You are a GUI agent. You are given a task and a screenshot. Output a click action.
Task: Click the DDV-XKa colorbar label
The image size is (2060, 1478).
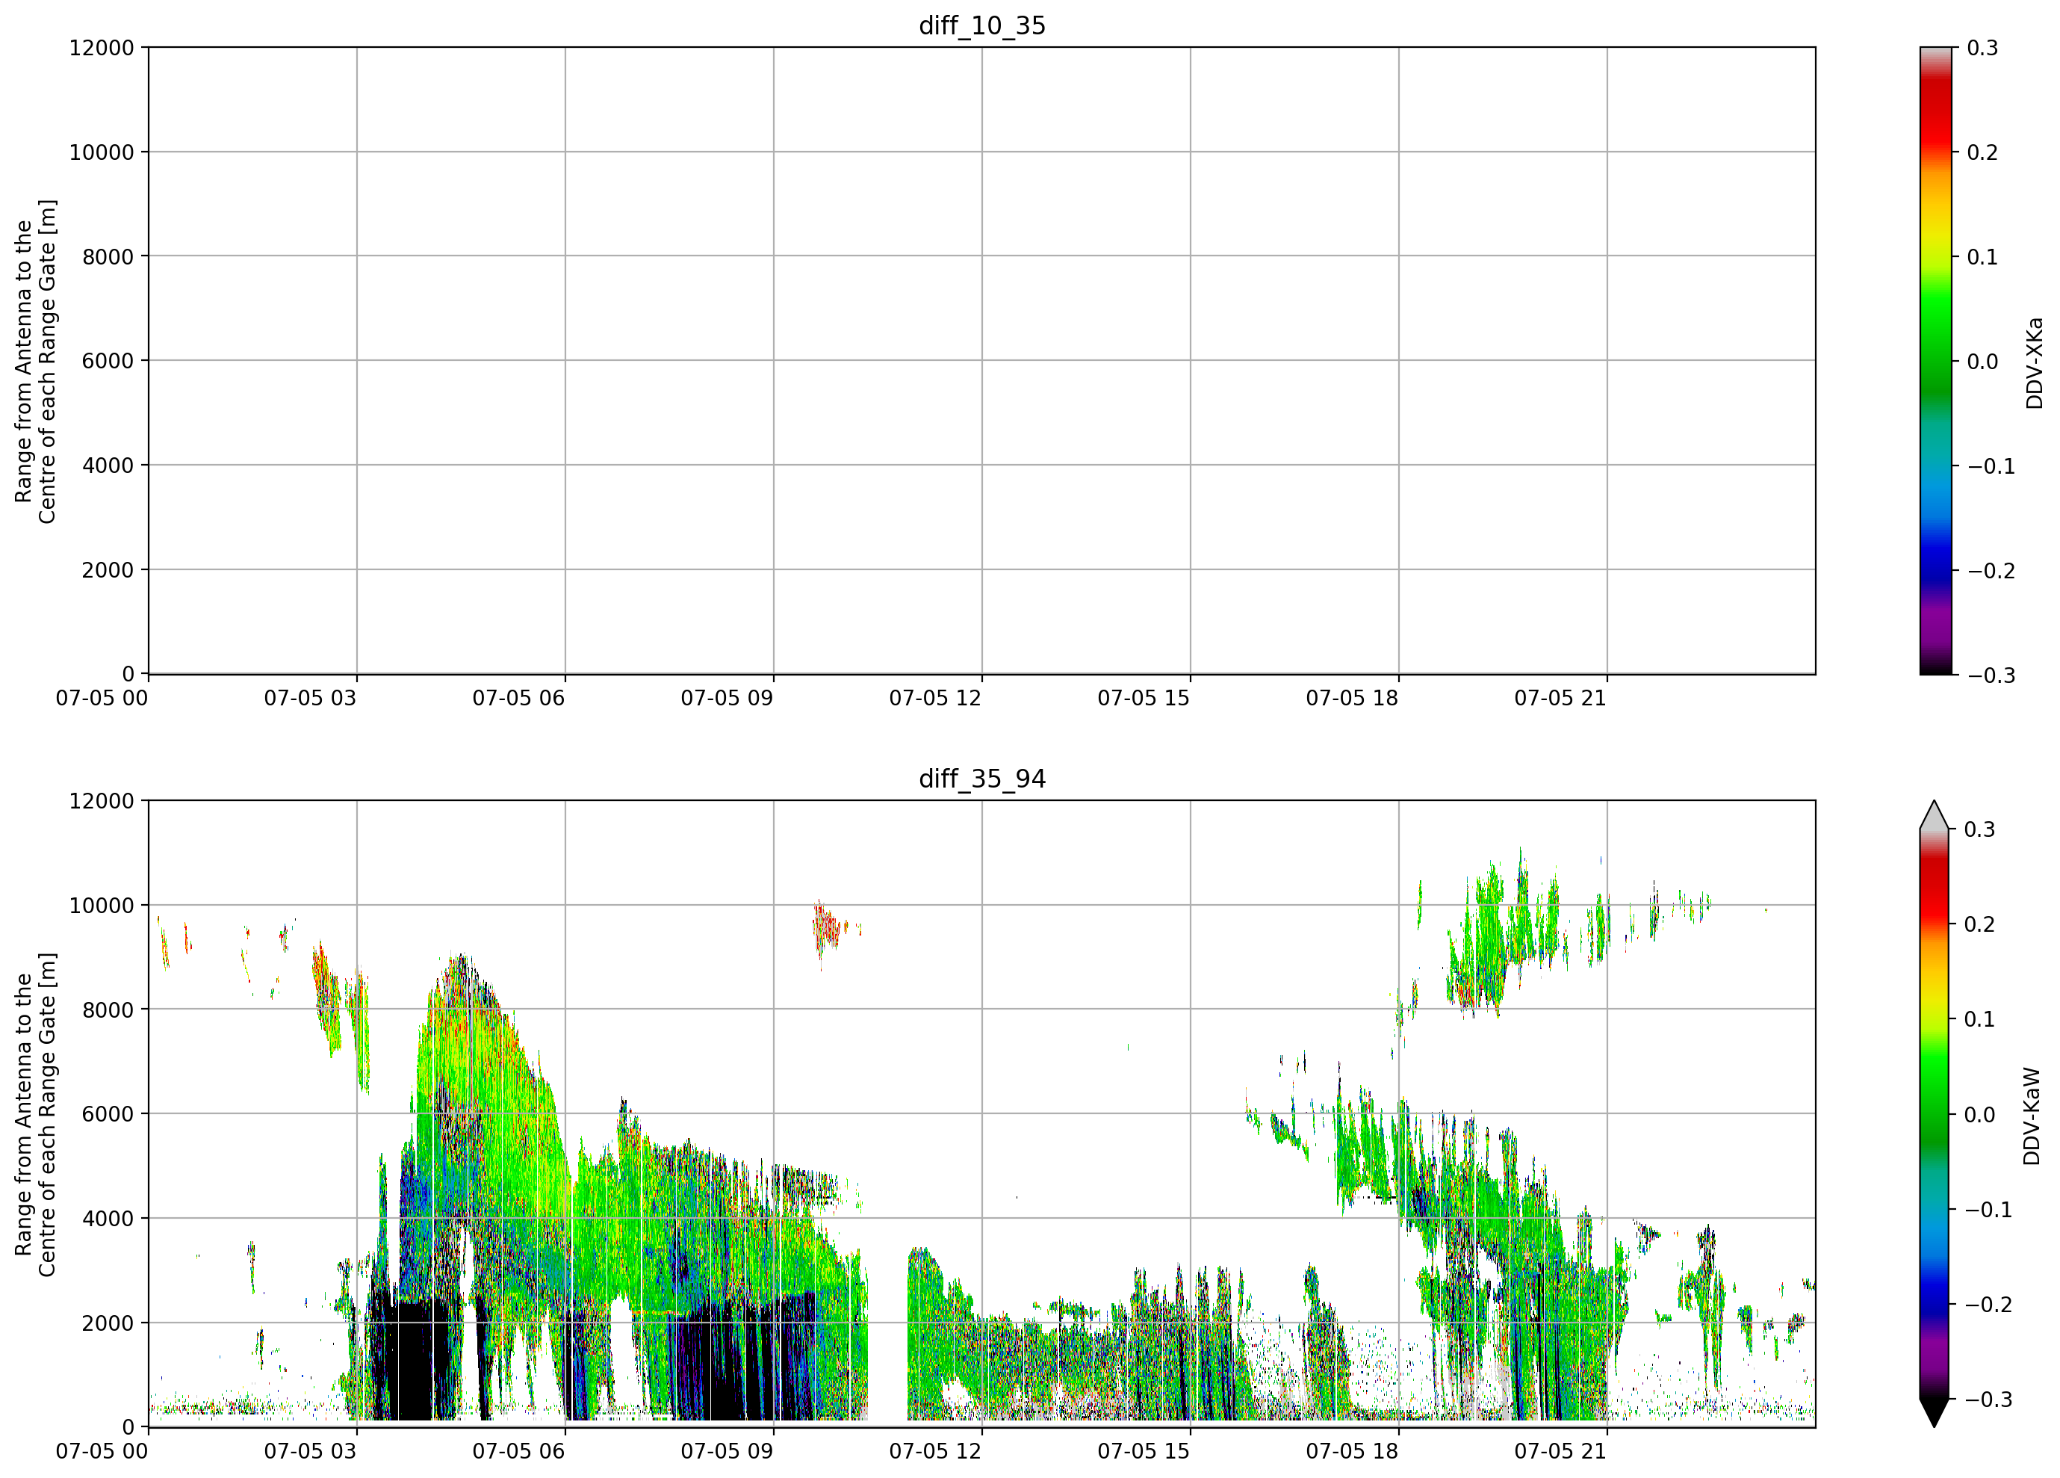[x=2034, y=362]
